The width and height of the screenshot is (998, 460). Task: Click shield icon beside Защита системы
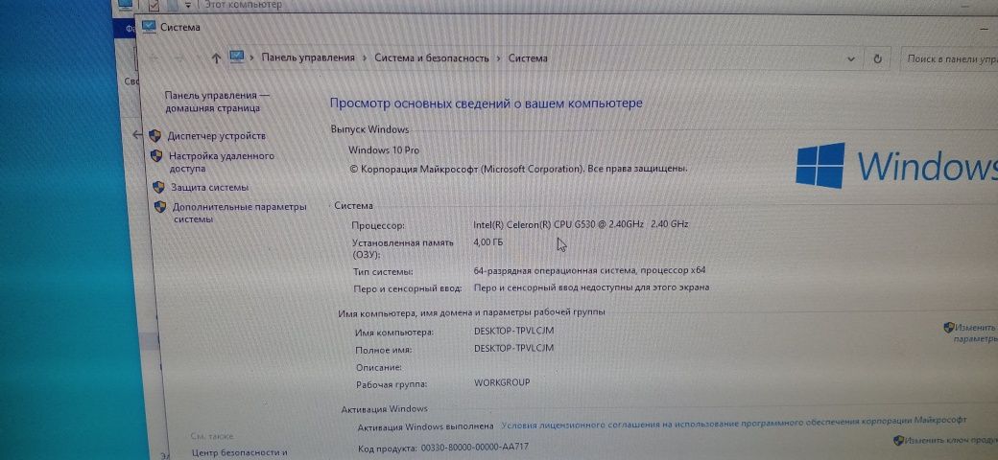click(158, 188)
